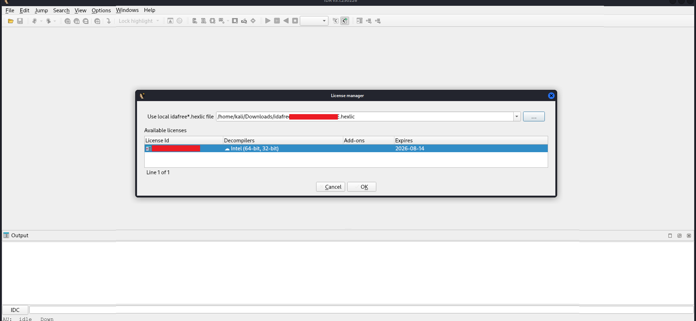
Task: Open the debugger selection combo box
Action: point(314,21)
